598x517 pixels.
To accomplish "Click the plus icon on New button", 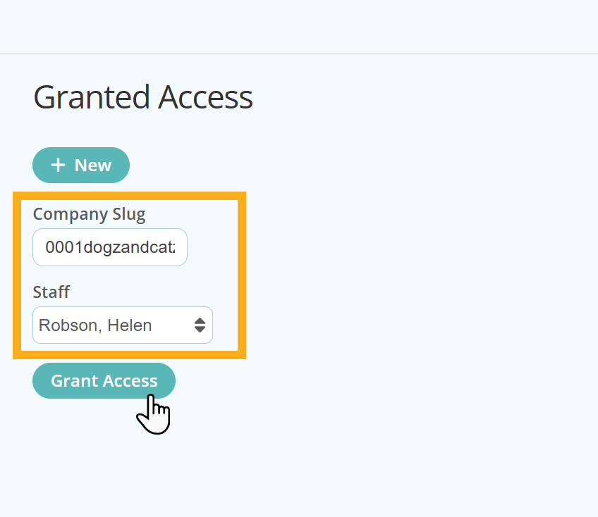I will (58, 165).
